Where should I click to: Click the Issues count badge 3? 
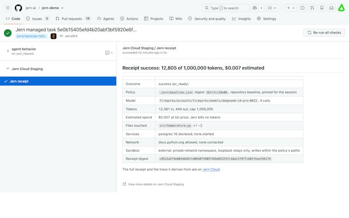(47, 19)
